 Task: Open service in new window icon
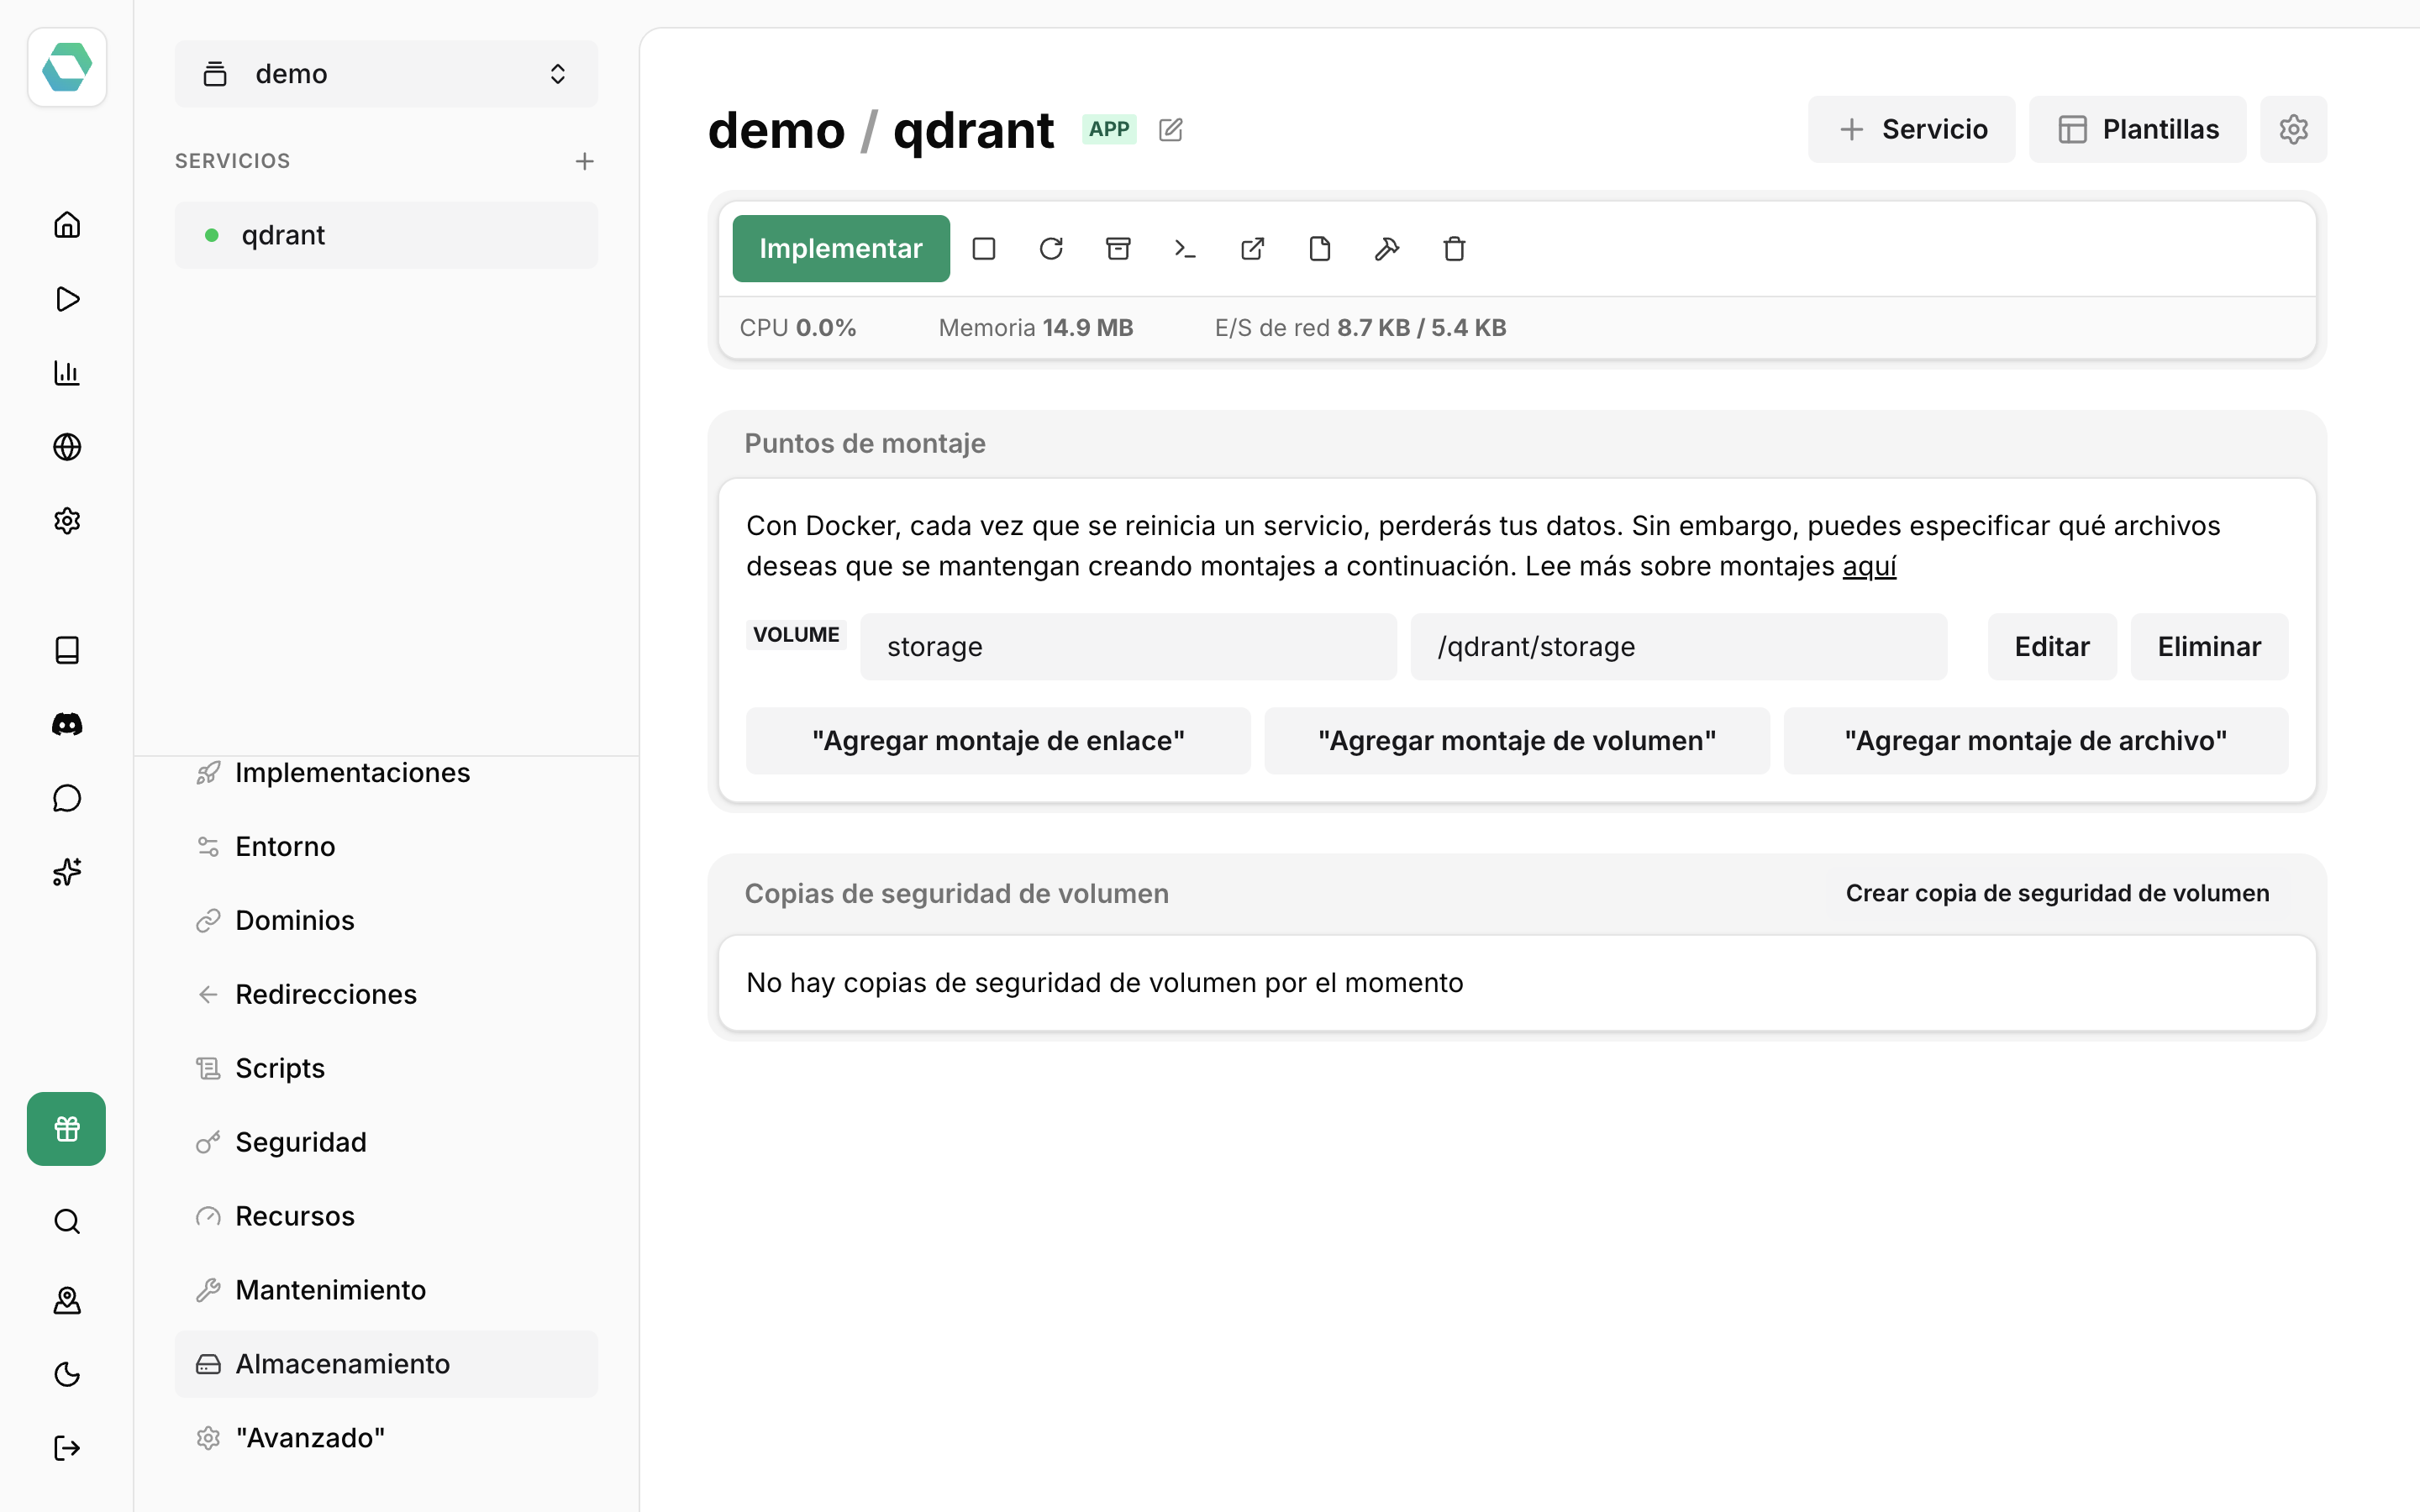pos(1253,249)
